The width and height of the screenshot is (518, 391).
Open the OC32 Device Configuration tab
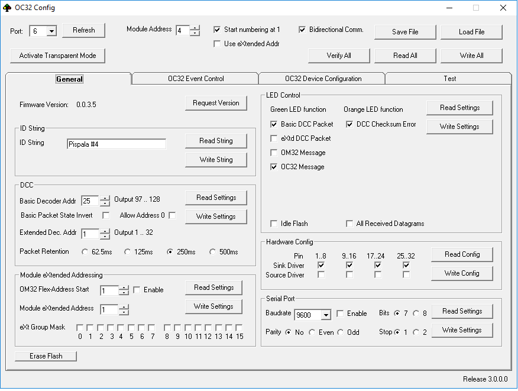[x=323, y=79]
